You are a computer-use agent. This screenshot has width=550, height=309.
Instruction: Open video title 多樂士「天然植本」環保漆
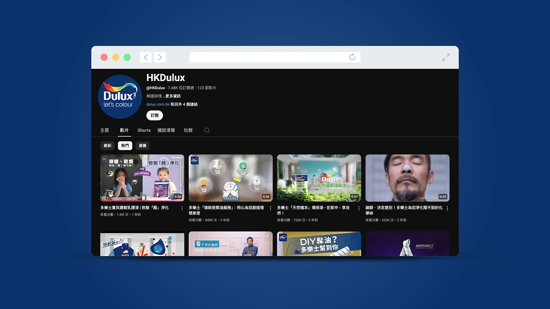tap(313, 210)
